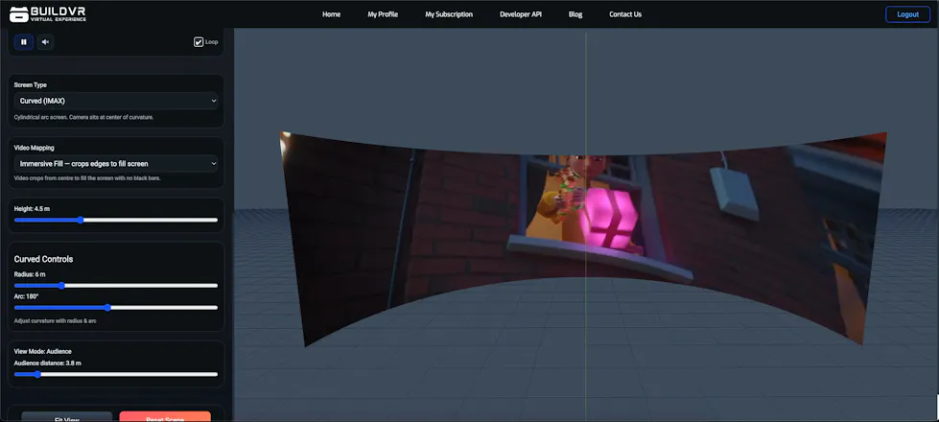Screen dimensions: 939x422
Task: Click the Curved Controls heading
Action: click(44, 259)
